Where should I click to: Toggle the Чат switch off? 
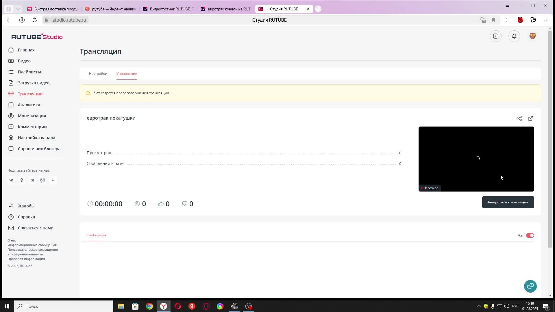tap(530, 235)
